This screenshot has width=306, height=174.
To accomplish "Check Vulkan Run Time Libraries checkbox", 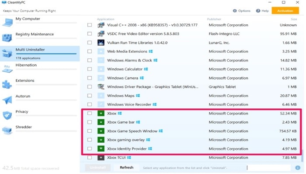I will pos(90,43).
